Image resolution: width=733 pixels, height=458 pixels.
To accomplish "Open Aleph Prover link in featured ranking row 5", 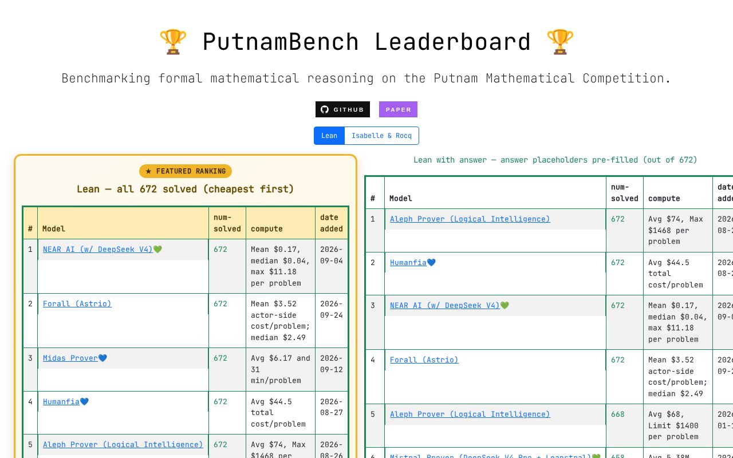I will click(x=123, y=444).
